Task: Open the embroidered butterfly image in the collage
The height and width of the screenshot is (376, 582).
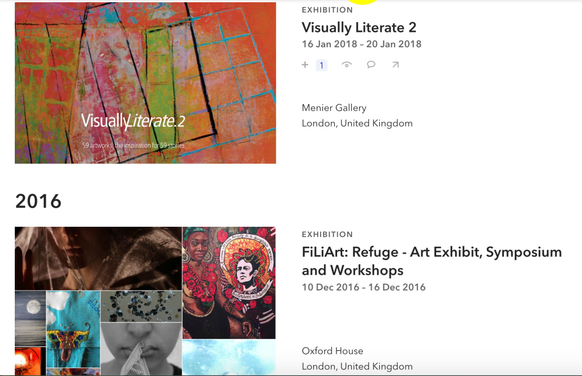Action: (73, 329)
